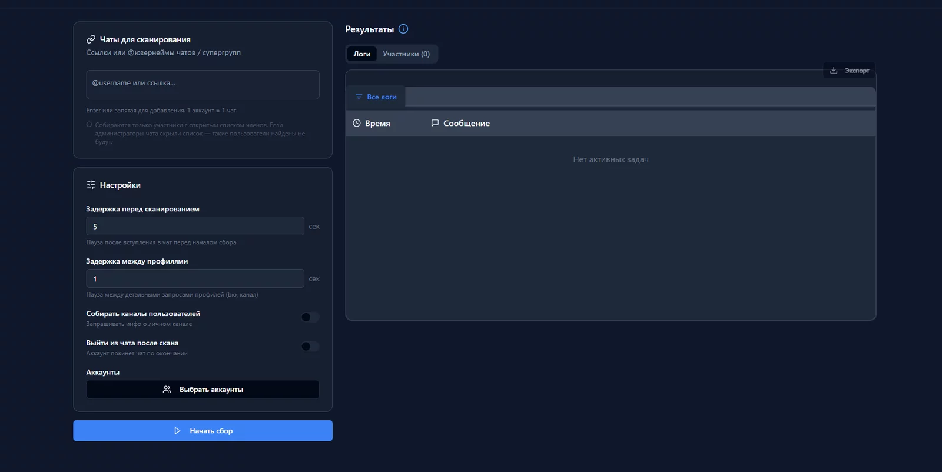Open the Выбрать аккаунты selector
The height and width of the screenshot is (472, 942).
(203, 390)
